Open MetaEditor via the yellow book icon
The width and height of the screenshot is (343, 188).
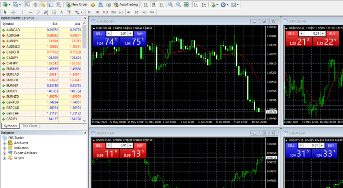(93, 4)
